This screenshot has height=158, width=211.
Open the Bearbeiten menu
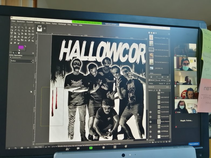coord(21,21)
